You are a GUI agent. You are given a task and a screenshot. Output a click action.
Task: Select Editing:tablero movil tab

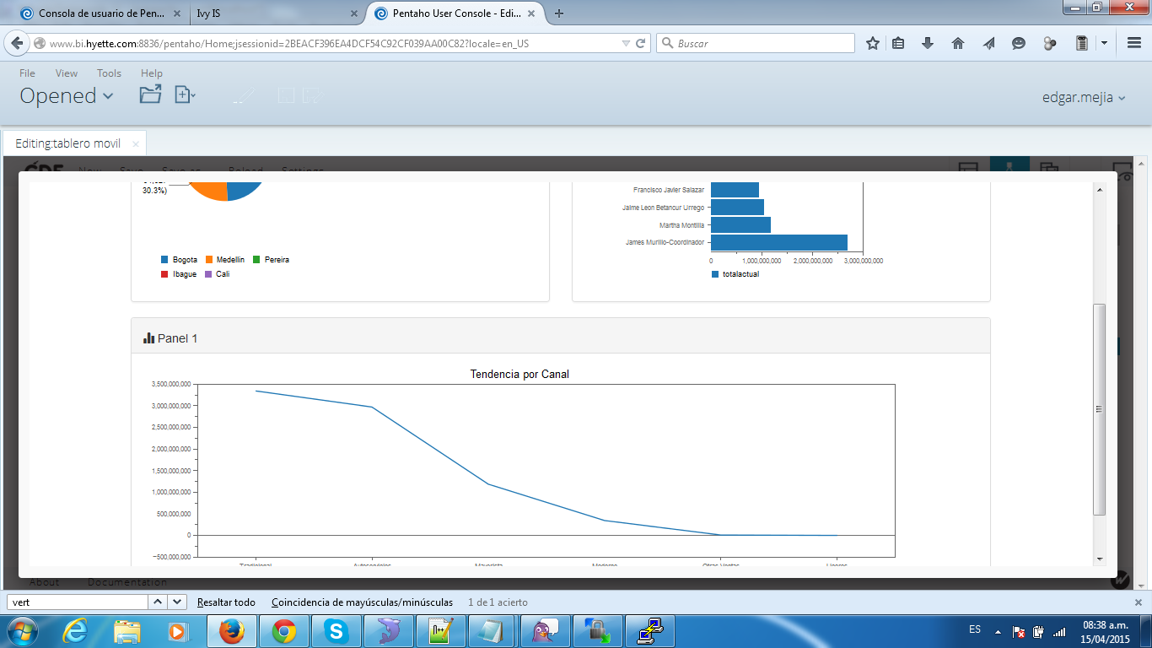pos(68,143)
